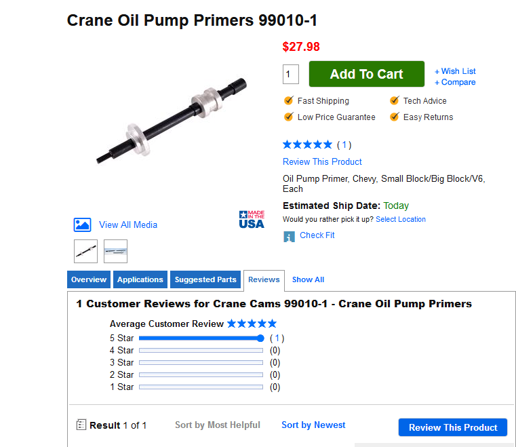
Task: Click the View All Media image icon
Action: pyautogui.click(x=82, y=225)
